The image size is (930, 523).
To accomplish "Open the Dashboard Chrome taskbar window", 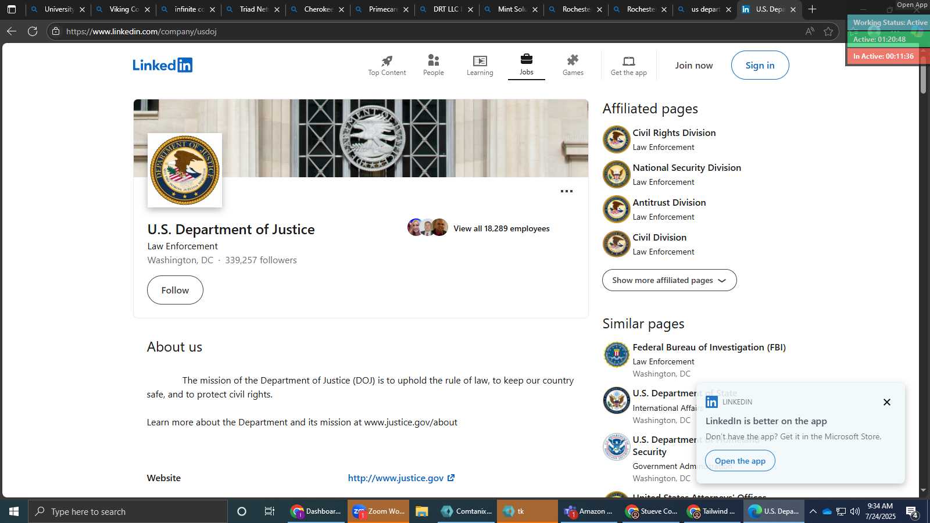I will (316, 511).
